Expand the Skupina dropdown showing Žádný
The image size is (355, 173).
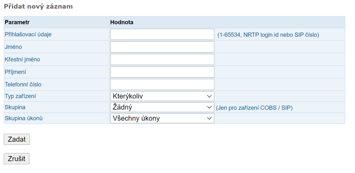pos(162,107)
